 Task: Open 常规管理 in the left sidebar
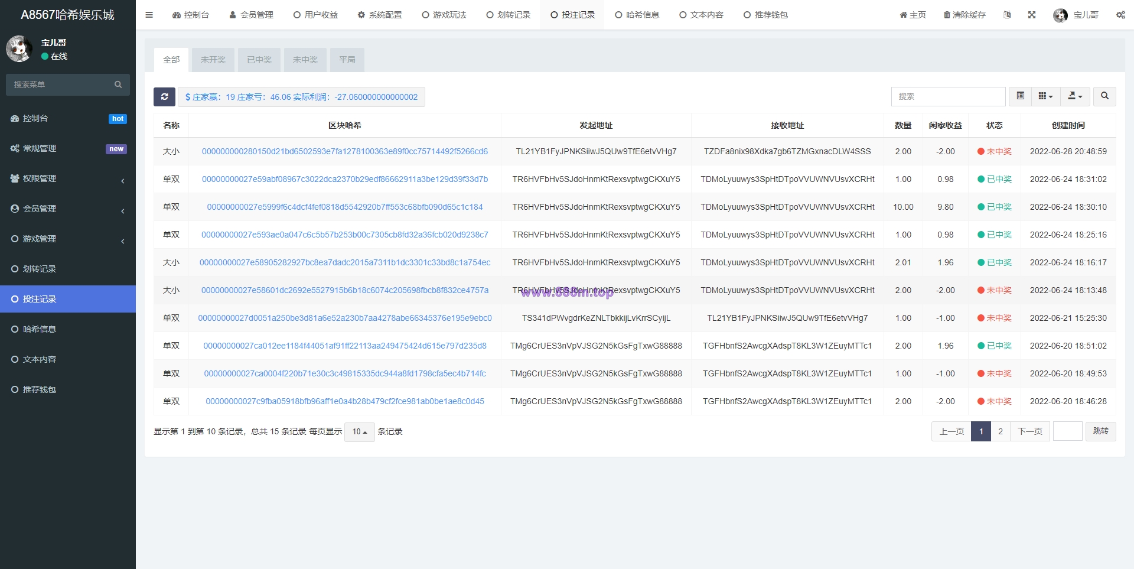tap(68, 148)
